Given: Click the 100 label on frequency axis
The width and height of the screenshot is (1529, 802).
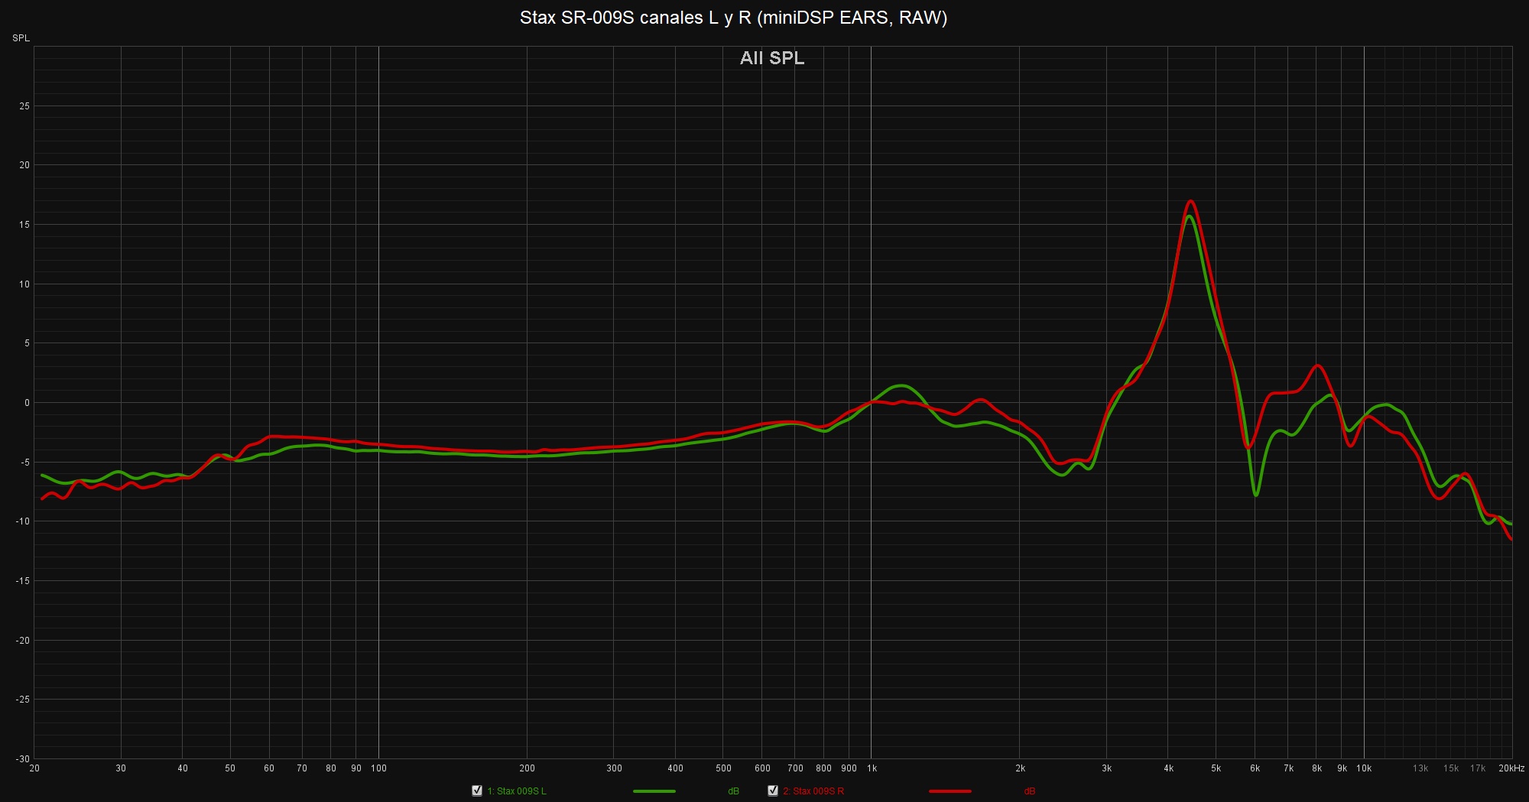Looking at the screenshot, I should 378,768.
